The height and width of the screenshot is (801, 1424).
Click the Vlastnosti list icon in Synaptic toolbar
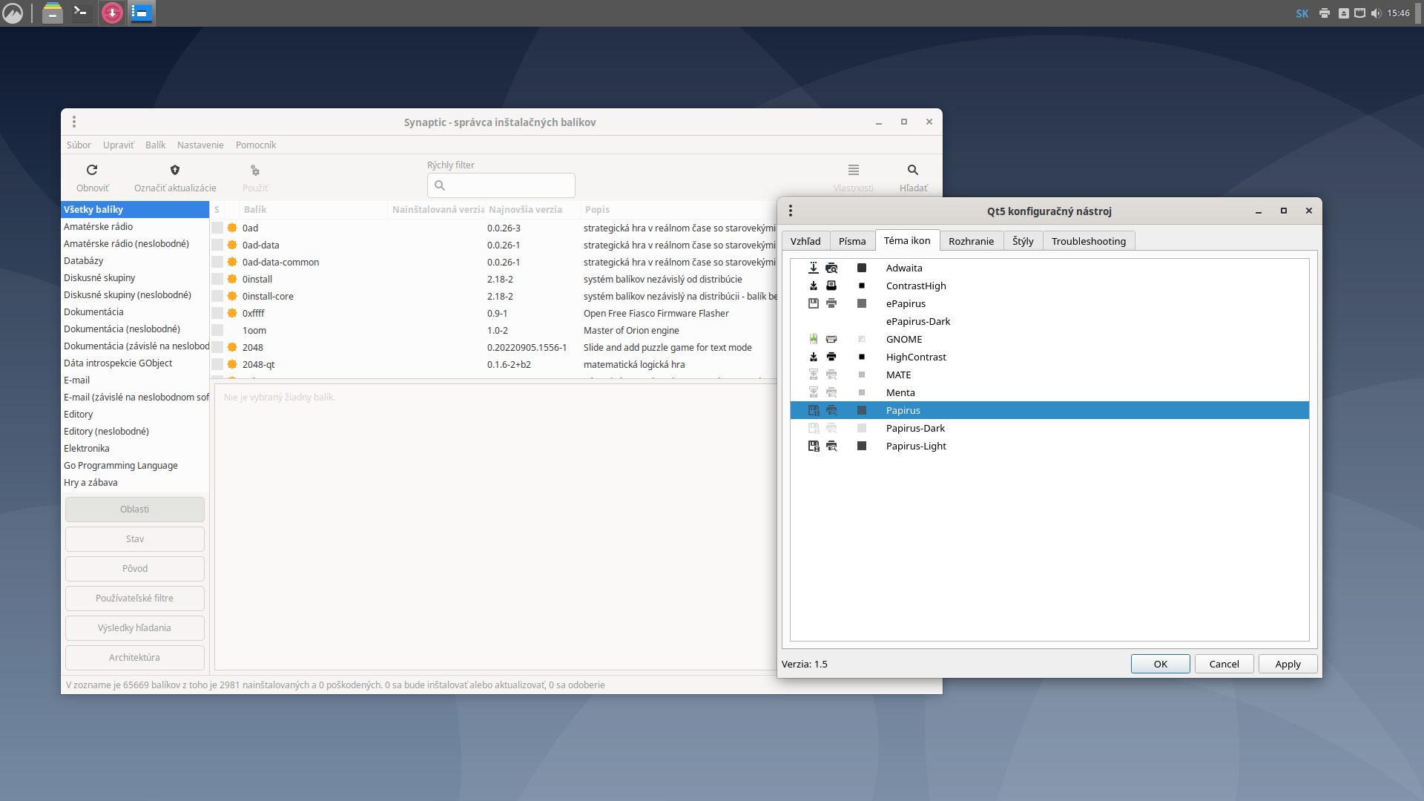[x=854, y=170]
